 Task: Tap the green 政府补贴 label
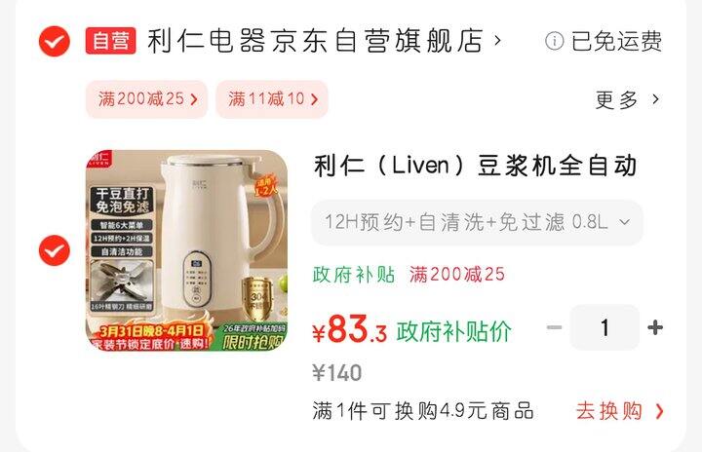pos(354,275)
